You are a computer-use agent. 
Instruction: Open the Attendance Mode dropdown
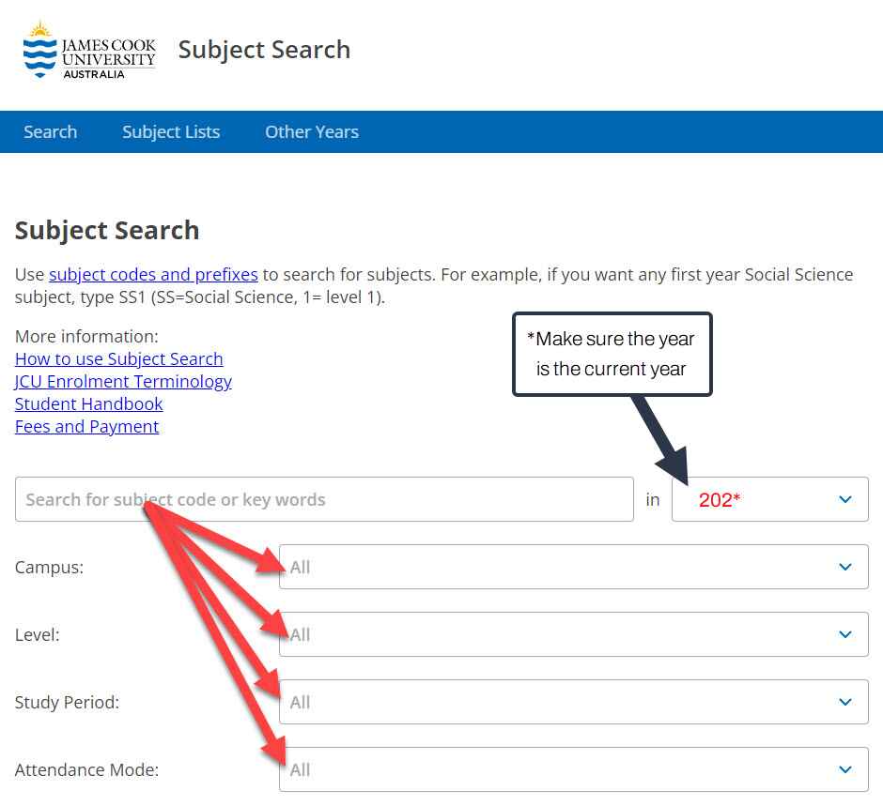[x=573, y=769]
